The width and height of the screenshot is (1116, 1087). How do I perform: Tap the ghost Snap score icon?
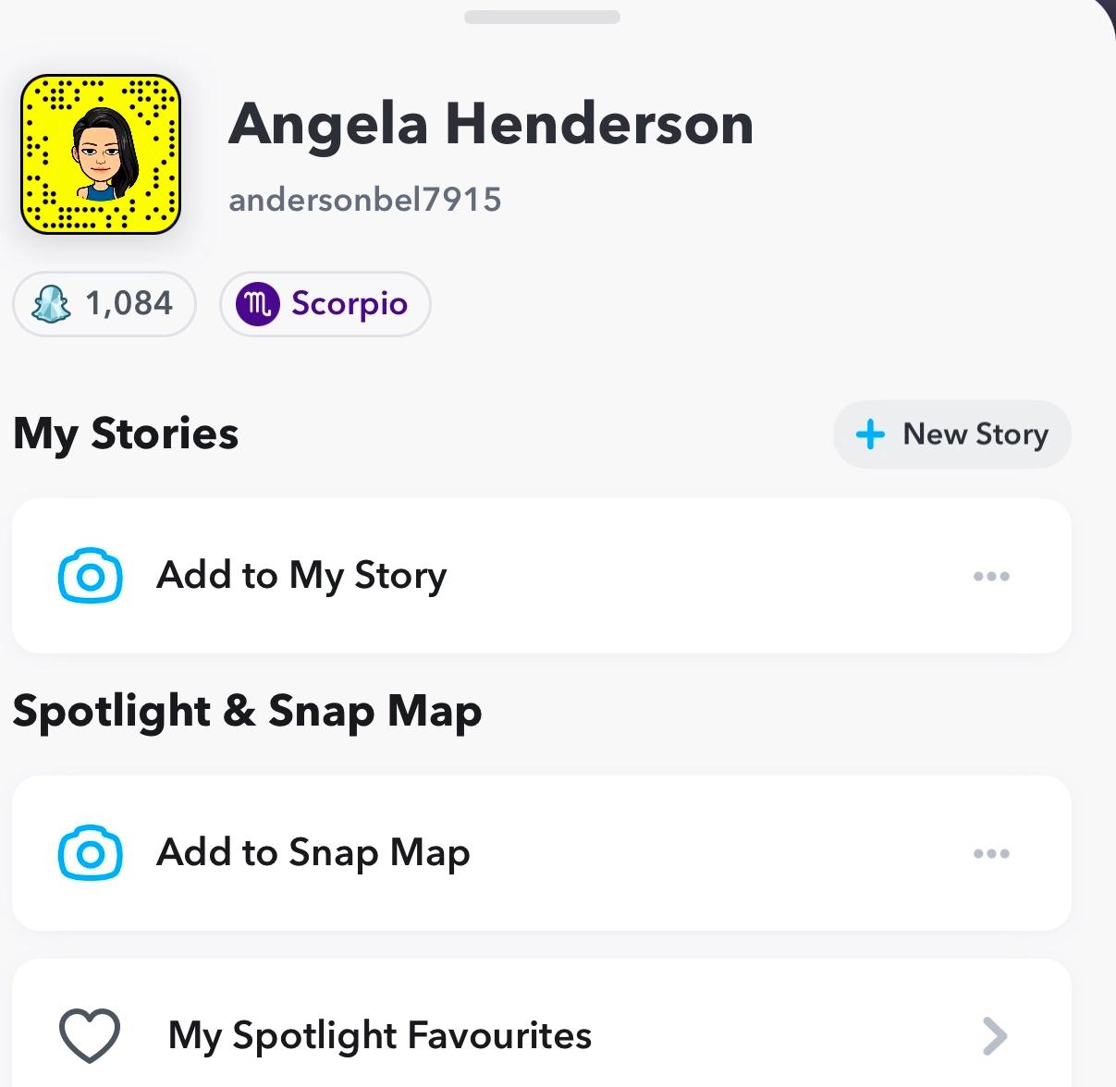tap(52, 303)
